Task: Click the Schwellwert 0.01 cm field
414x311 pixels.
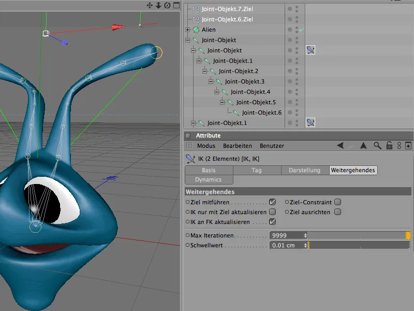Action: 286,245
